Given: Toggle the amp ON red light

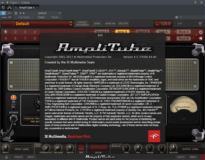Looking at the screenshot, I should [13, 97].
